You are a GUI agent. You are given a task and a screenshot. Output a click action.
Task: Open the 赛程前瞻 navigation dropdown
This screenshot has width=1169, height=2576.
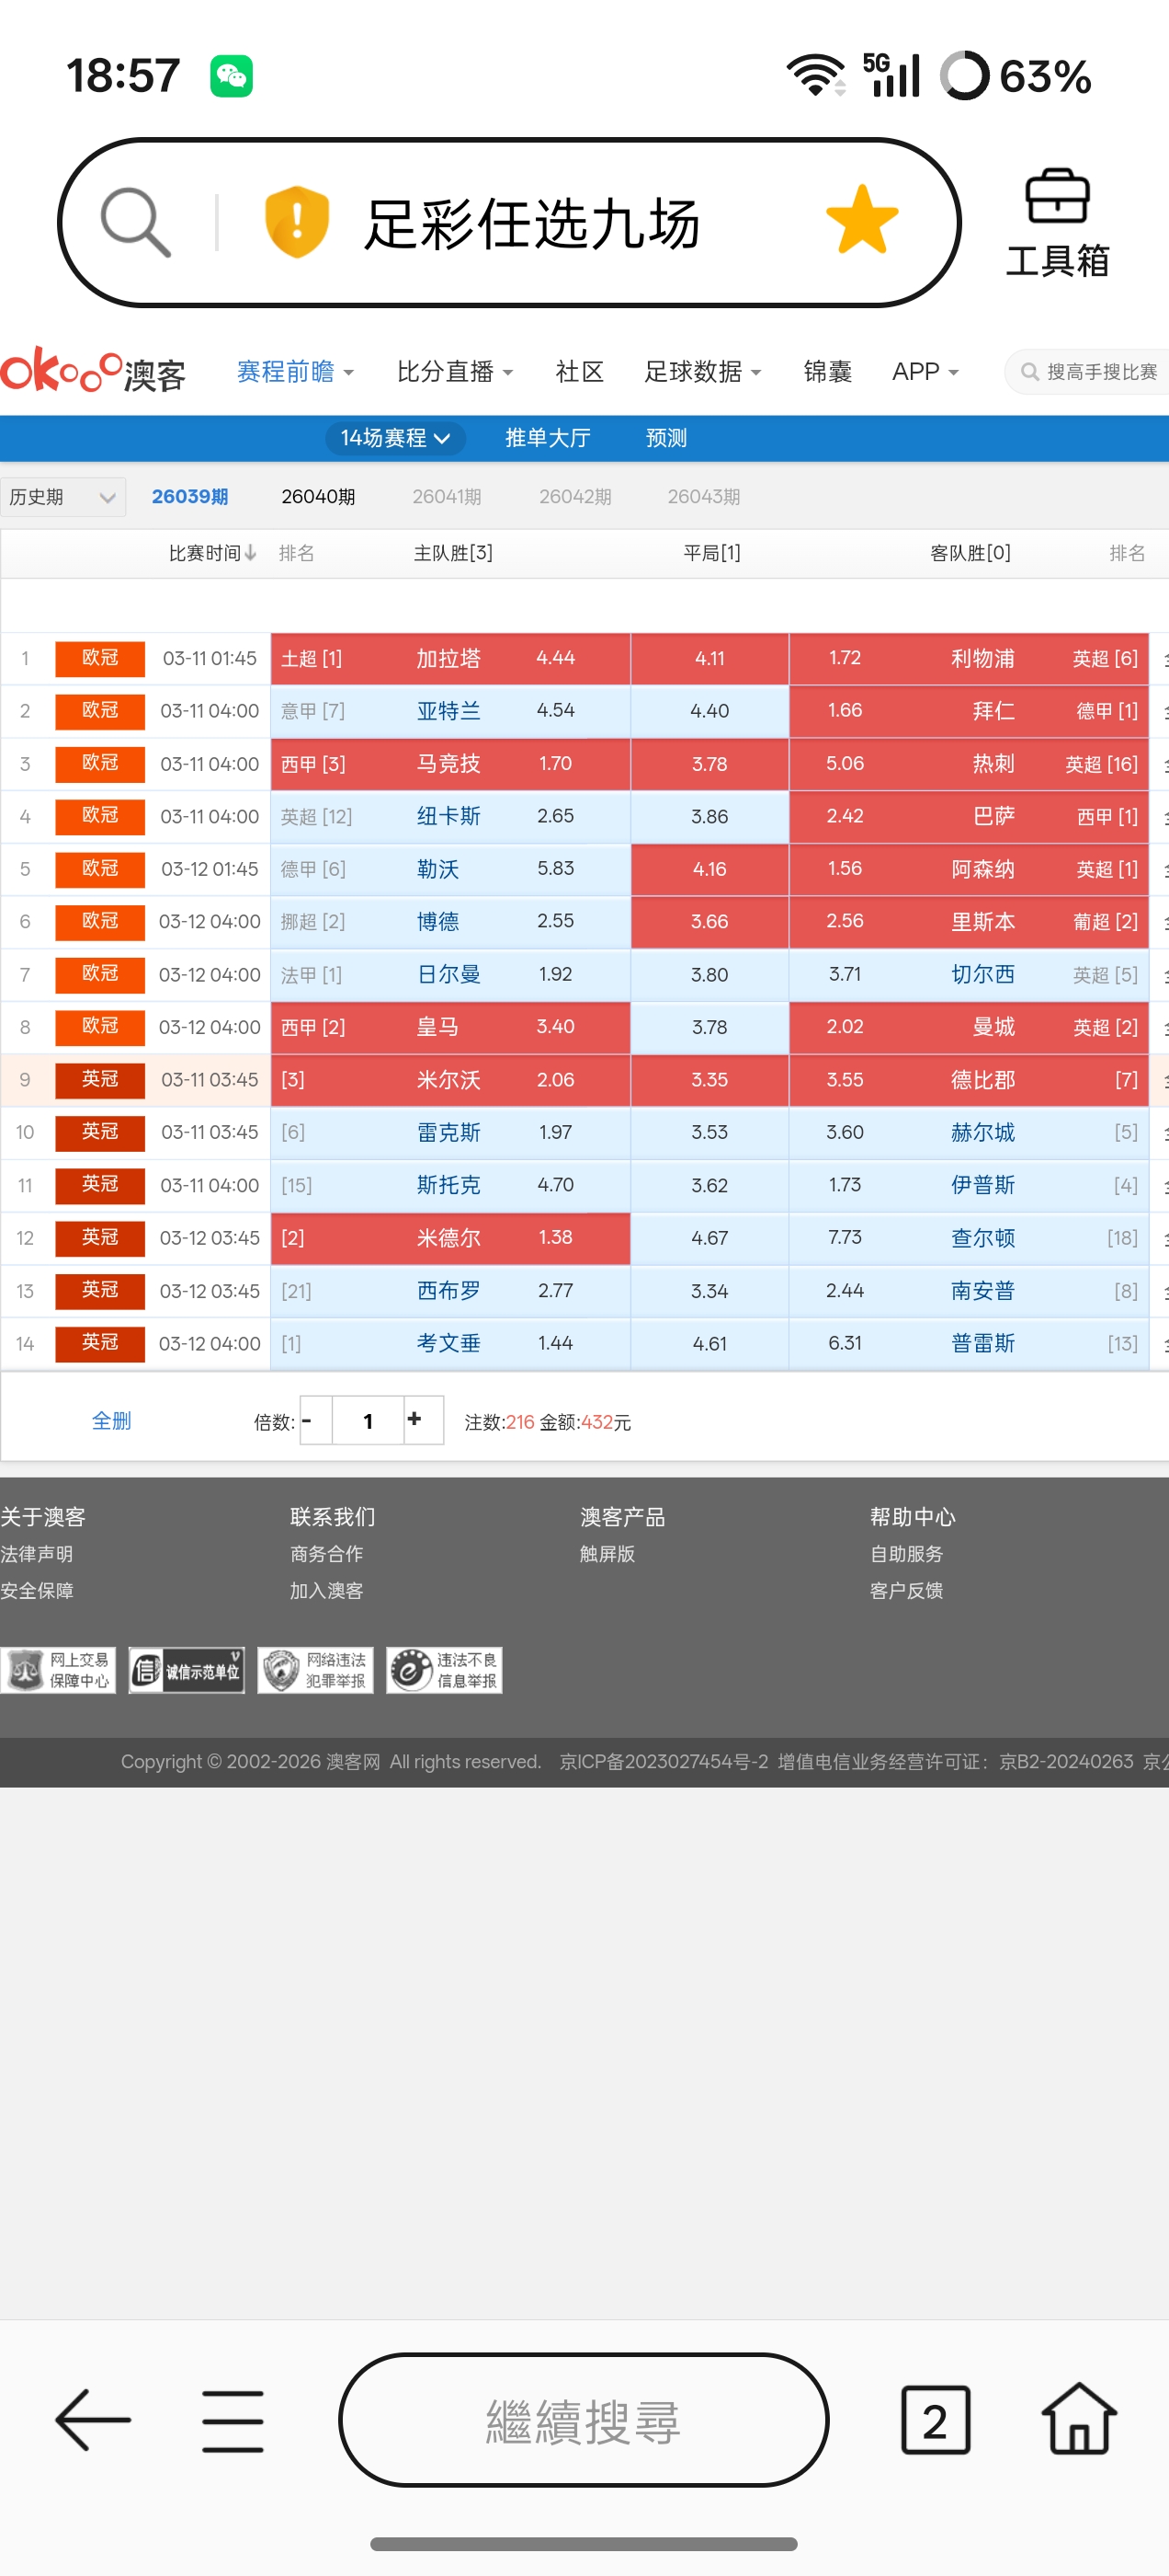(x=295, y=372)
